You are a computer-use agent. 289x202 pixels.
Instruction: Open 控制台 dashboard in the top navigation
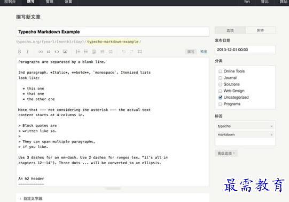click(10, 2)
